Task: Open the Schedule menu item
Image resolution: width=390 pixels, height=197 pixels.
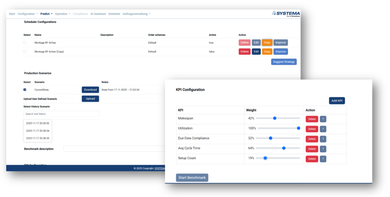Action: 114,14
